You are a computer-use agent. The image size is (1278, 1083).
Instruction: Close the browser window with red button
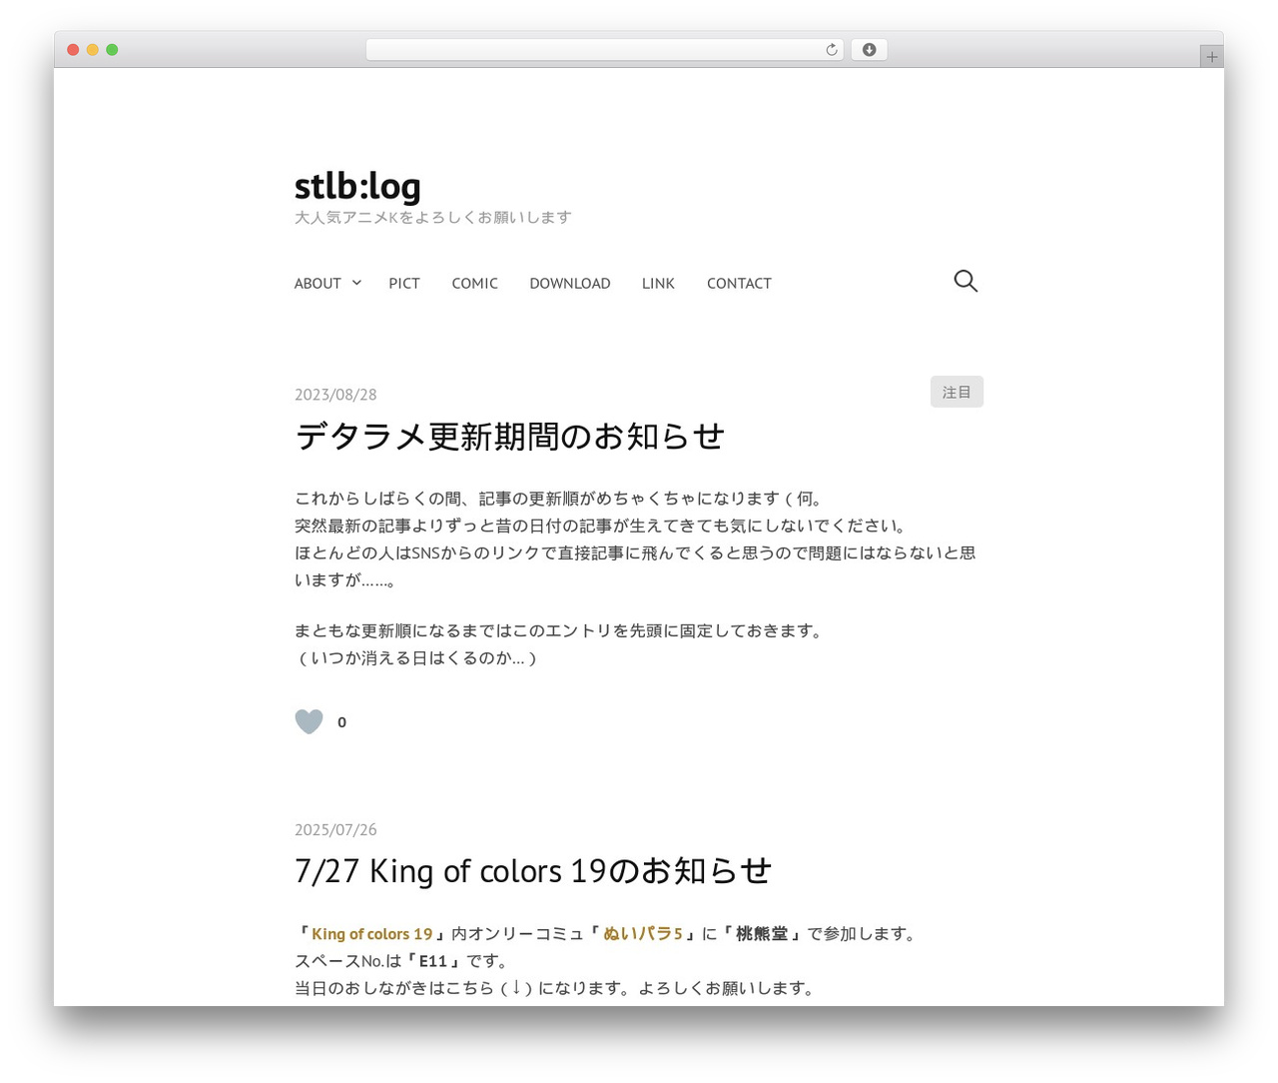[73, 50]
